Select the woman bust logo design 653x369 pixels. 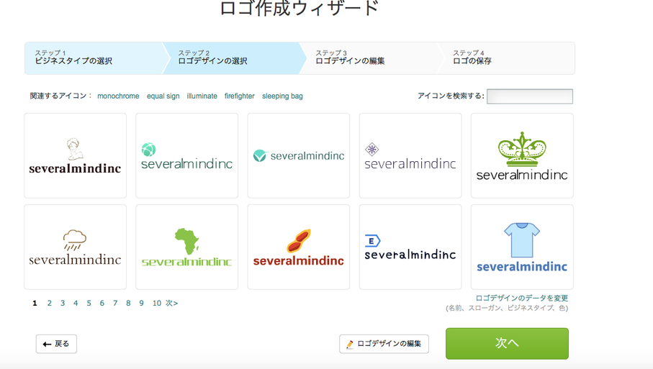click(76, 155)
